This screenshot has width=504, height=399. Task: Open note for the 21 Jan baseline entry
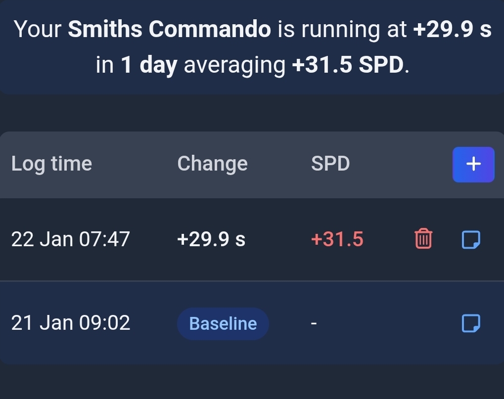[470, 323]
